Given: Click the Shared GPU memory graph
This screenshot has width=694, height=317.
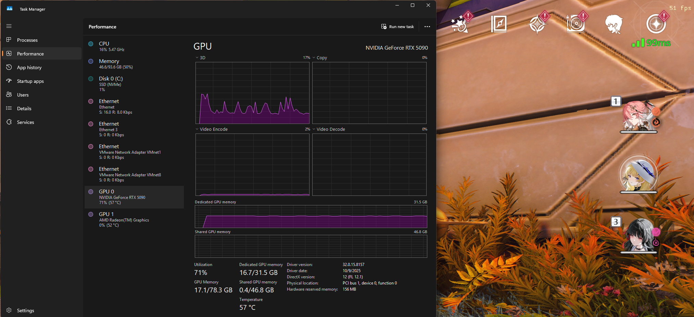Looking at the screenshot, I should [x=311, y=246].
